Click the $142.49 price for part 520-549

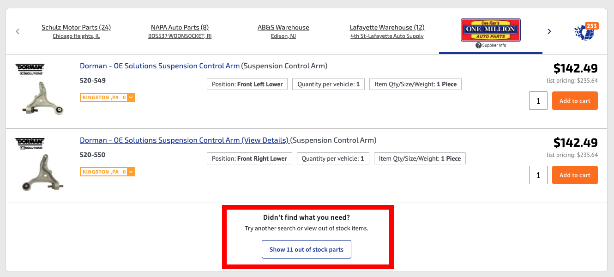tap(576, 68)
